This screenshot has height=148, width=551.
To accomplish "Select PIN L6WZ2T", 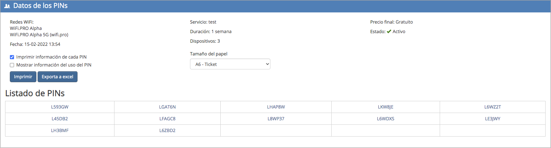I will click(492, 107).
